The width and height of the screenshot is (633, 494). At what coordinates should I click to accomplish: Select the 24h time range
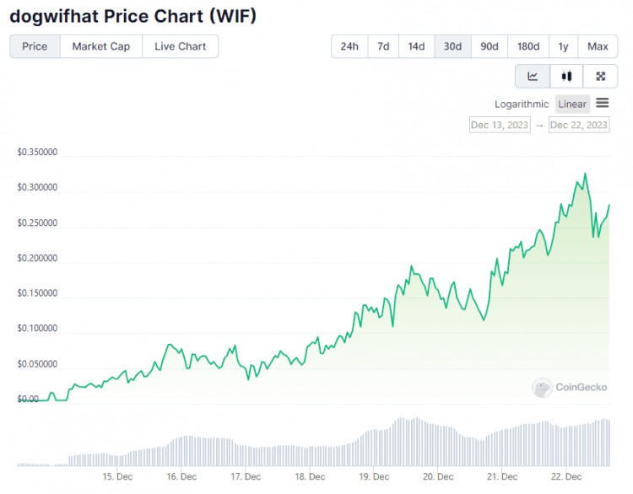(349, 46)
